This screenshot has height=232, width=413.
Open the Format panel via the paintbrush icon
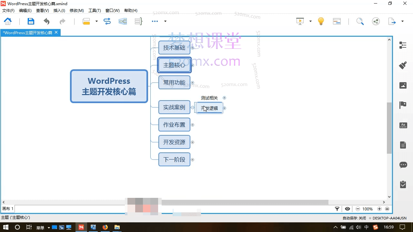point(403,65)
